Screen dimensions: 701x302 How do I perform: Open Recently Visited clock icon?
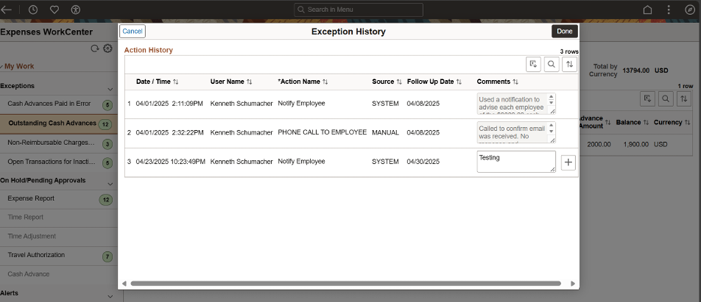(x=33, y=10)
